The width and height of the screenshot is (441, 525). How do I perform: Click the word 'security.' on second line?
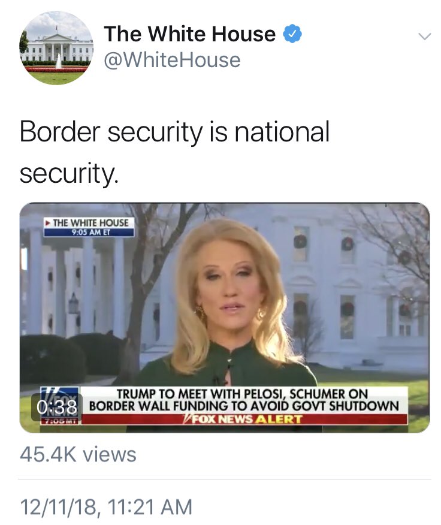click(x=69, y=173)
